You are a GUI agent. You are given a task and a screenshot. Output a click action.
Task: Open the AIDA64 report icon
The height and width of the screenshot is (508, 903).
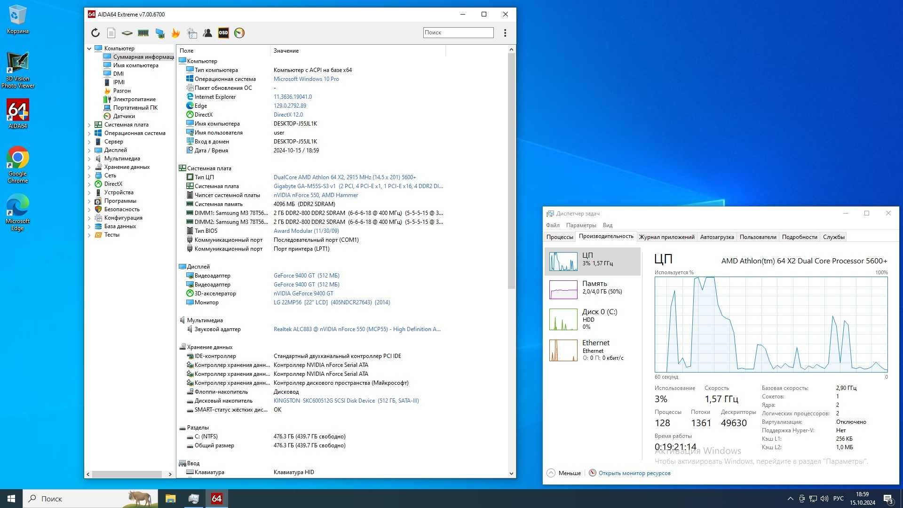(x=111, y=33)
